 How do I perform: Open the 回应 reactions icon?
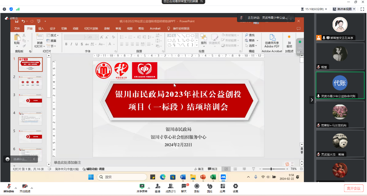coord(210,186)
